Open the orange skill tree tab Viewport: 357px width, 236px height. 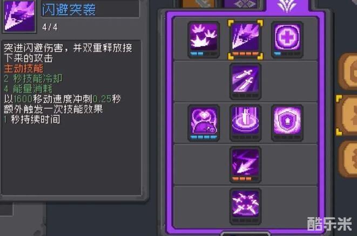(199, 4)
